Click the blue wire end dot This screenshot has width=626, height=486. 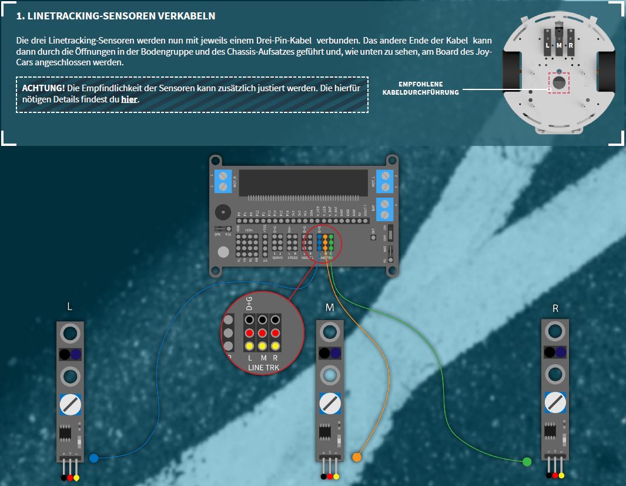(x=94, y=458)
